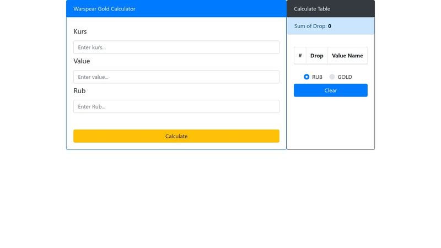Click the Value Name column header

coord(347,56)
